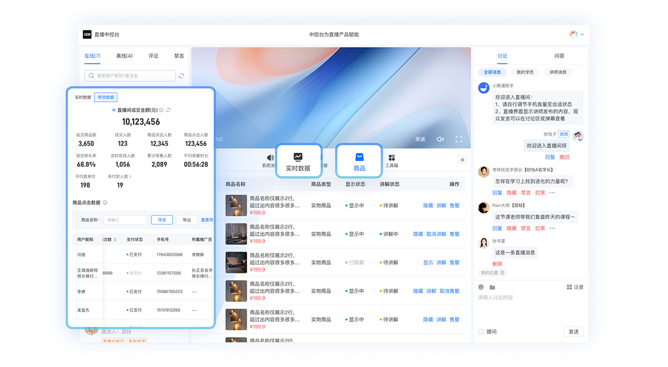Open the 离线(4) offline users tab

coord(124,56)
